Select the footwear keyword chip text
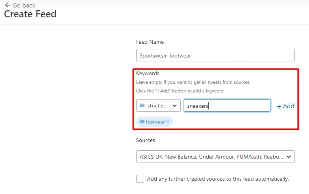 point(155,122)
